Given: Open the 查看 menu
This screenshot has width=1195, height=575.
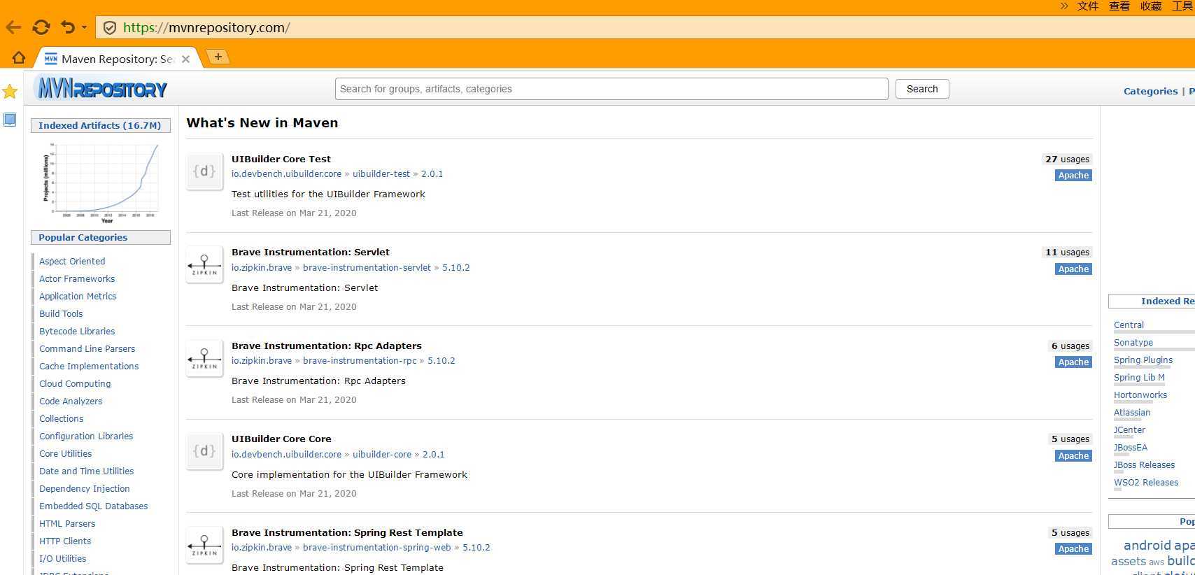Looking at the screenshot, I should (x=1119, y=6).
